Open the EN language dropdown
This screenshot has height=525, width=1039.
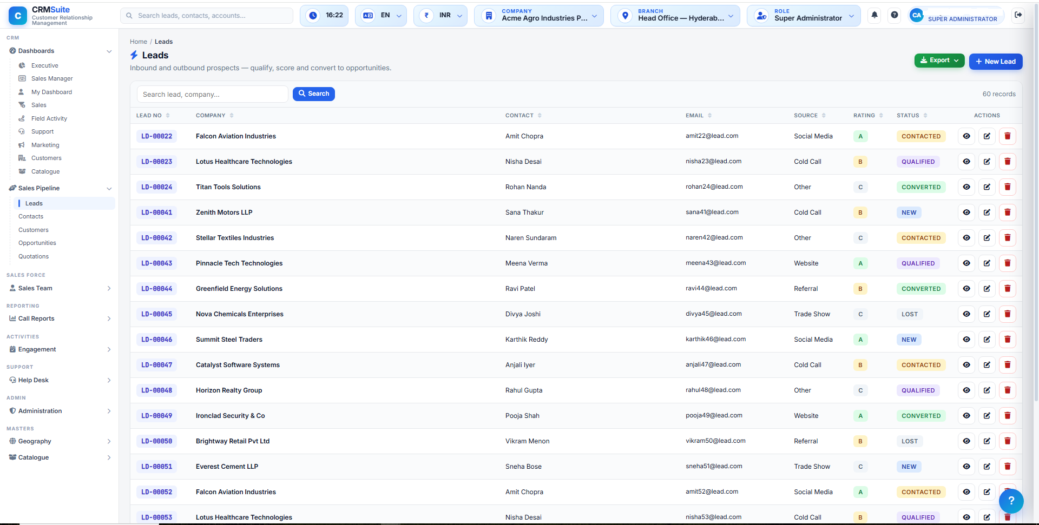tap(382, 16)
